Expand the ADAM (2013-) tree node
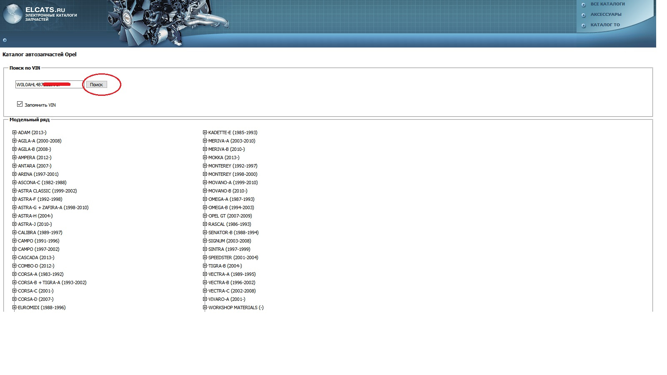This screenshot has width=667, height=375. pos(15,132)
